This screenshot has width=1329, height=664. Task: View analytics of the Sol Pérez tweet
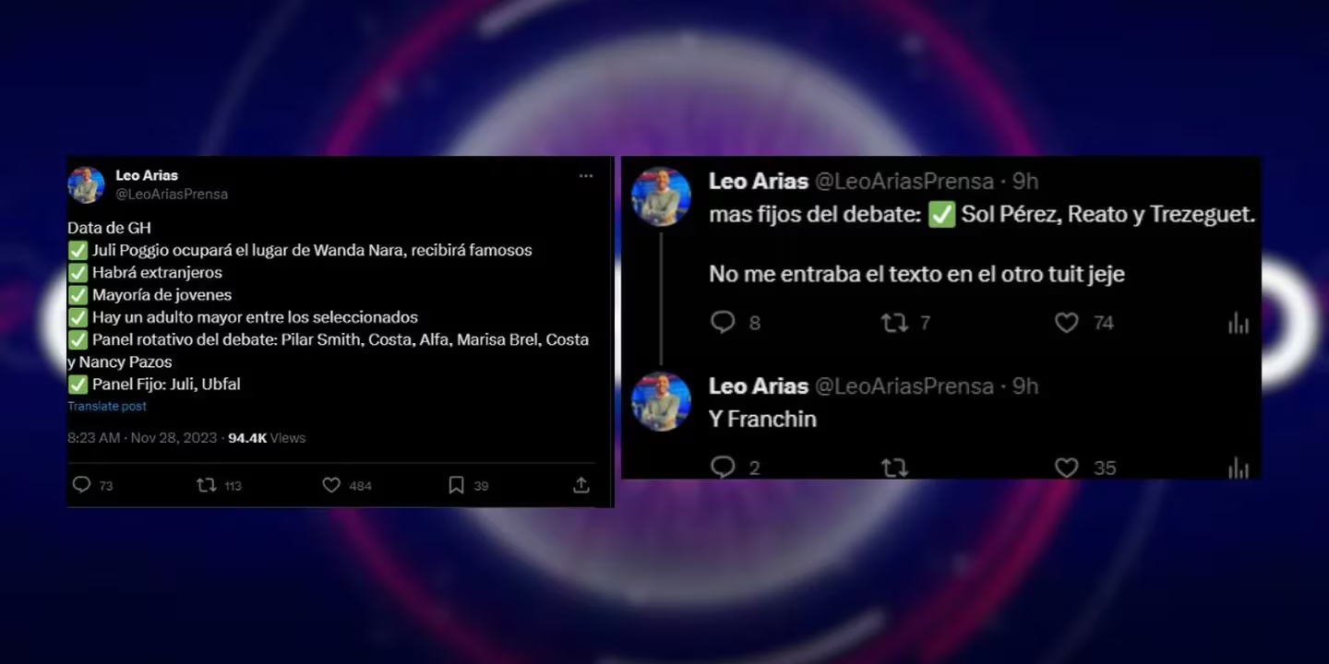pyautogui.click(x=1239, y=322)
